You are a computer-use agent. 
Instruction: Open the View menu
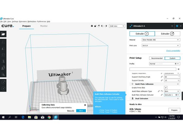point(9,21)
